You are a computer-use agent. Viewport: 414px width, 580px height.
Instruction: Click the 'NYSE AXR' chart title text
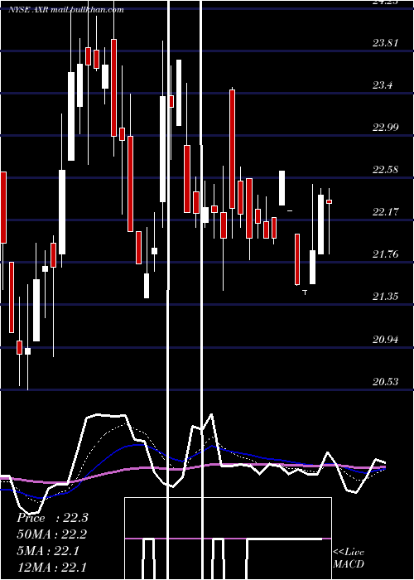point(29,10)
